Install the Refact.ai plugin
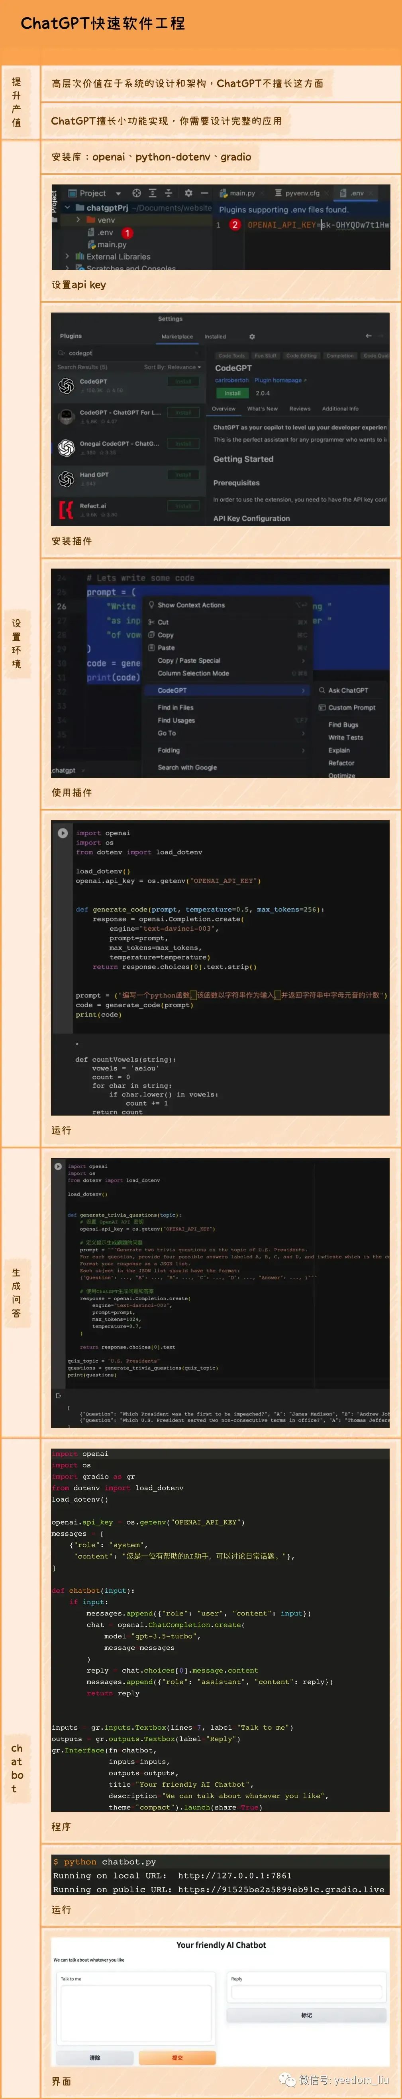 pyautogui.click(x=183, y=505)
